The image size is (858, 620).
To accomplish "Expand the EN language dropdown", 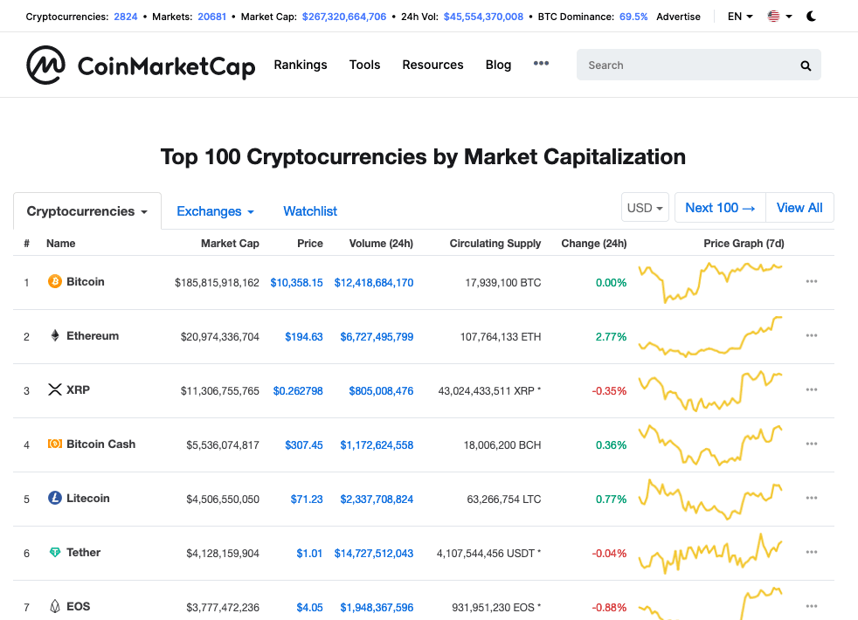I will coord(740,17).
